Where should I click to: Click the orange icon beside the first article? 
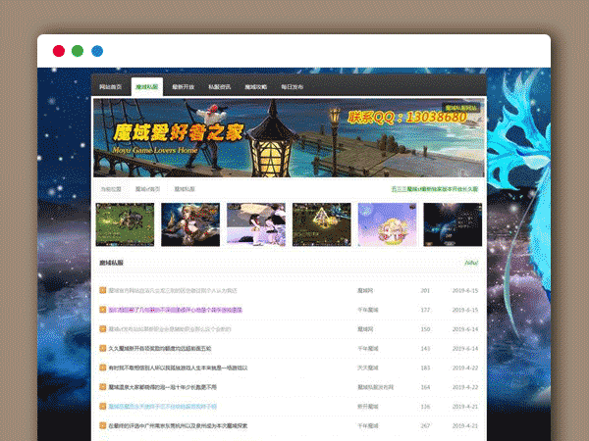coord(102,291)
